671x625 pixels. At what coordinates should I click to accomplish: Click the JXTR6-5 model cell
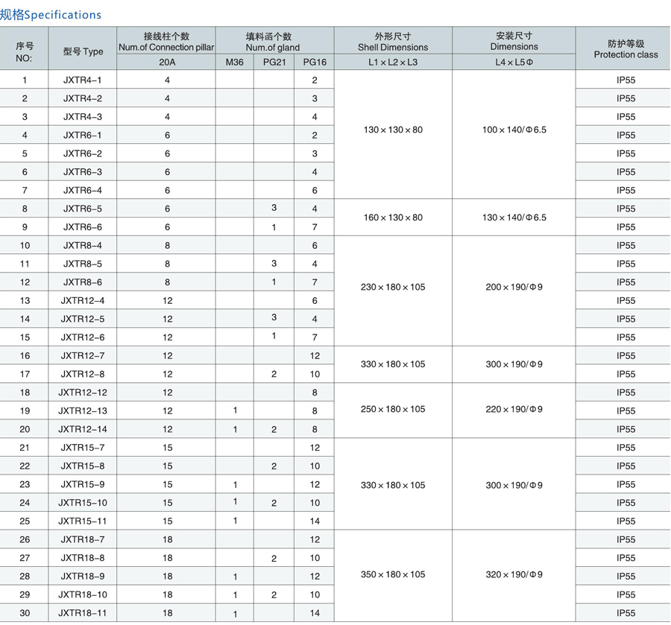point(83,209)
